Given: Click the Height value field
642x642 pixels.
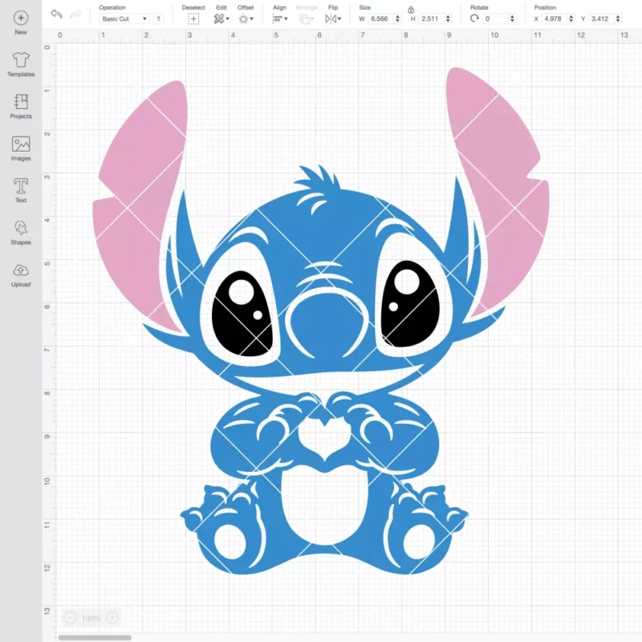Looking at the screenshot, I should tap(431, 18).
